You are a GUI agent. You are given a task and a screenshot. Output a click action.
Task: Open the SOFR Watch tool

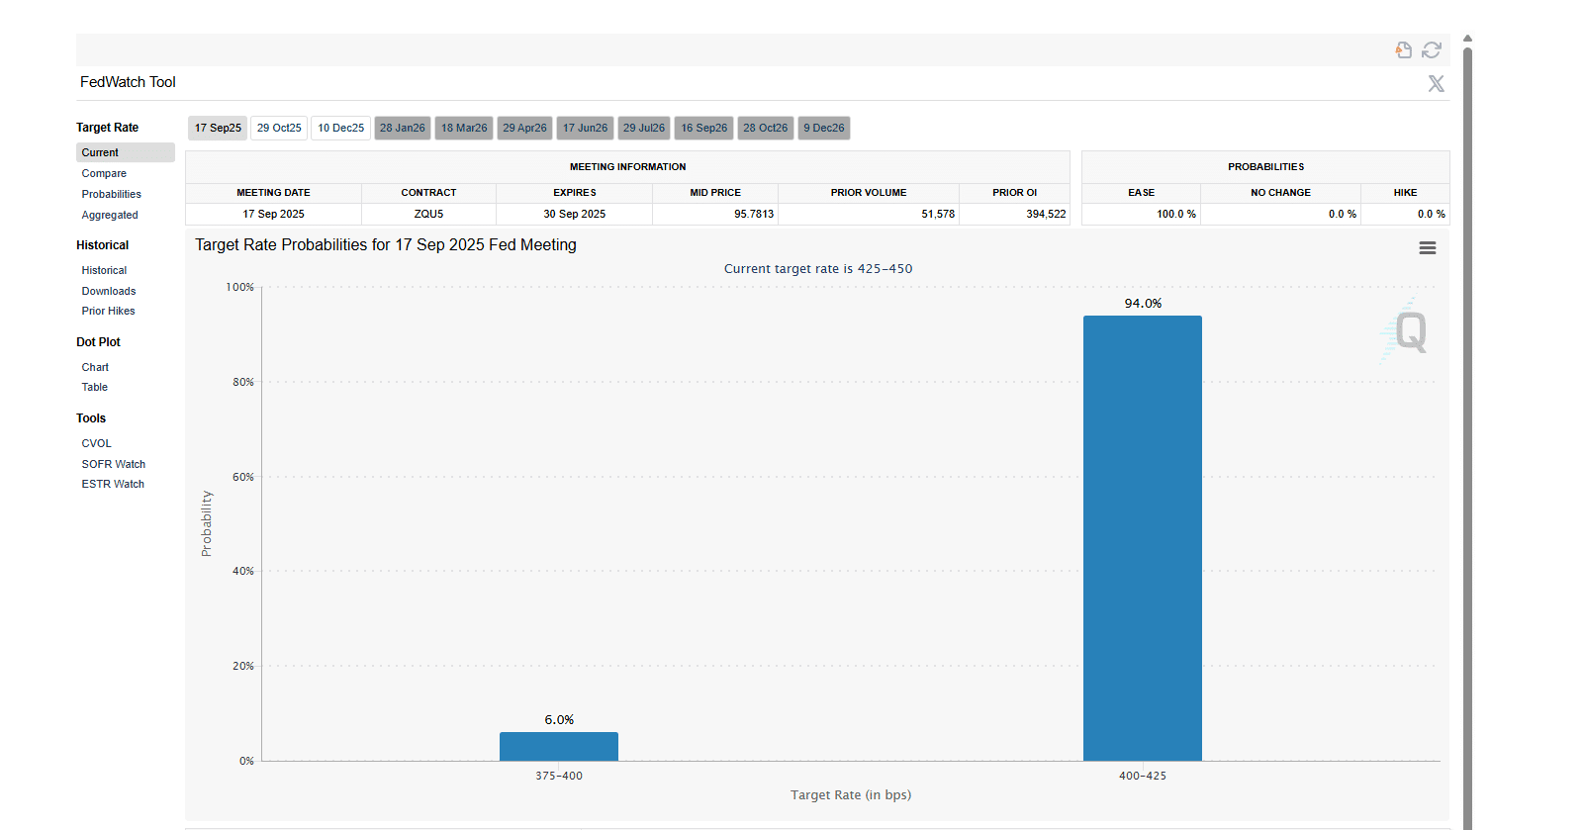[113, 464]
